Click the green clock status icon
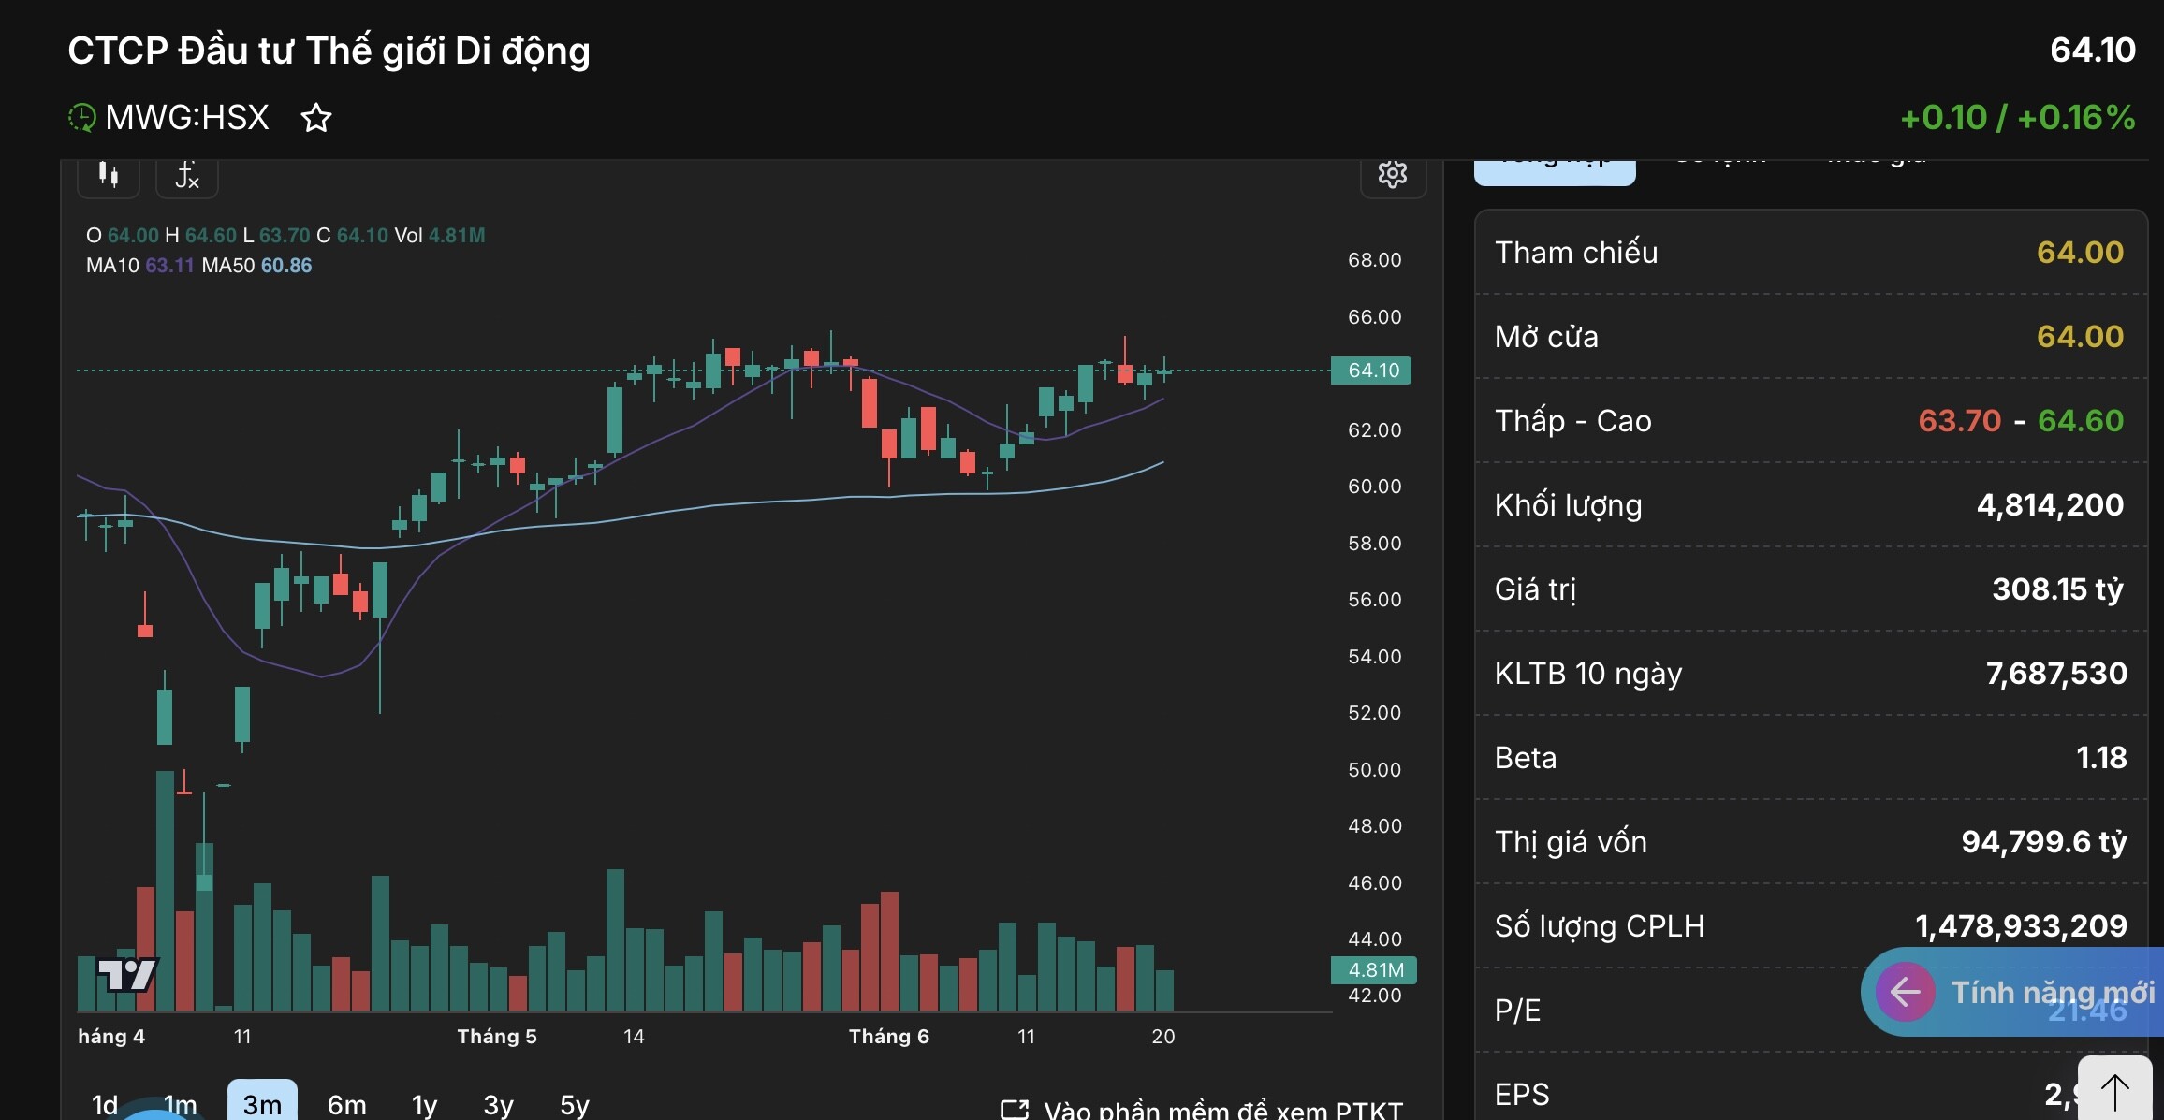2164x1120 pixels. (x=82, y=118)
